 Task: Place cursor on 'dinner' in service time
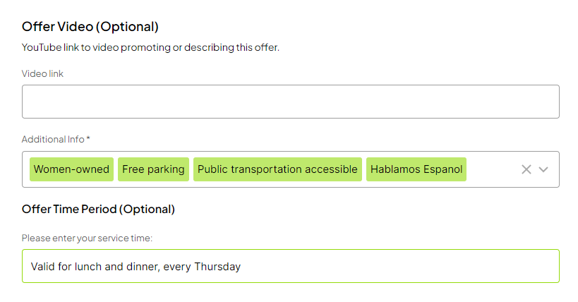pos(143,267)
